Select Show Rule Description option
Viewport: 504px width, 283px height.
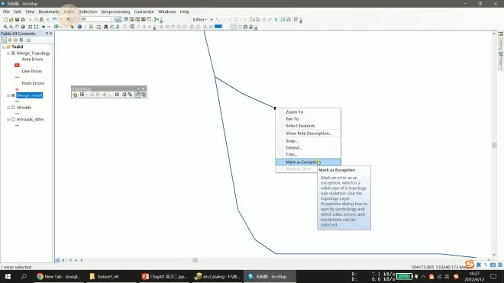pos(308,133)
